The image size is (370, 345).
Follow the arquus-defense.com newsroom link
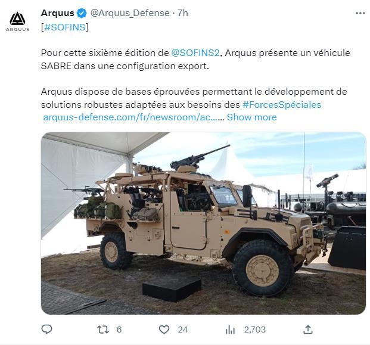130,117
